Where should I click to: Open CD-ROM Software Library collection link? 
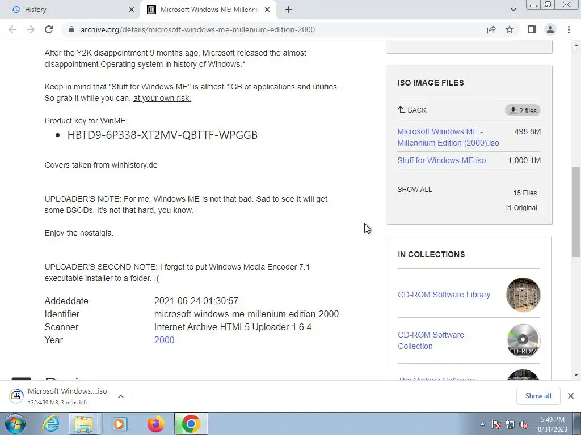pyautogui.click(x=444, y=295)
